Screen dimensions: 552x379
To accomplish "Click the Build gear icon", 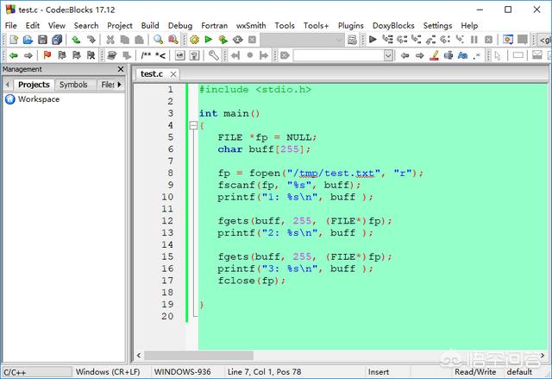I will point(194,40).
